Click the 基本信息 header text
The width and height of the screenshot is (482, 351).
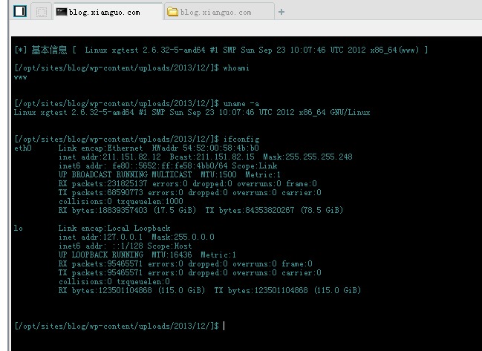(49, 50)
